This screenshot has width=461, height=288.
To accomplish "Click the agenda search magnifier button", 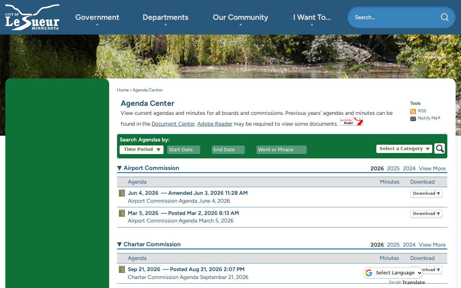I will pyautogui.click(x=439, y=149).
